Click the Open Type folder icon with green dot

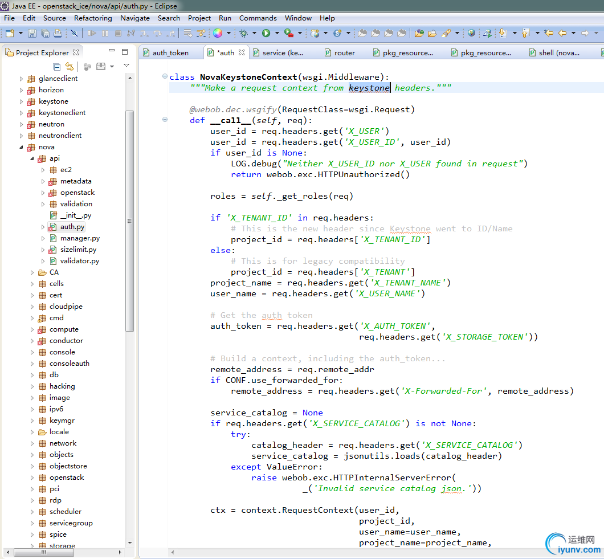tap(419, 33)
